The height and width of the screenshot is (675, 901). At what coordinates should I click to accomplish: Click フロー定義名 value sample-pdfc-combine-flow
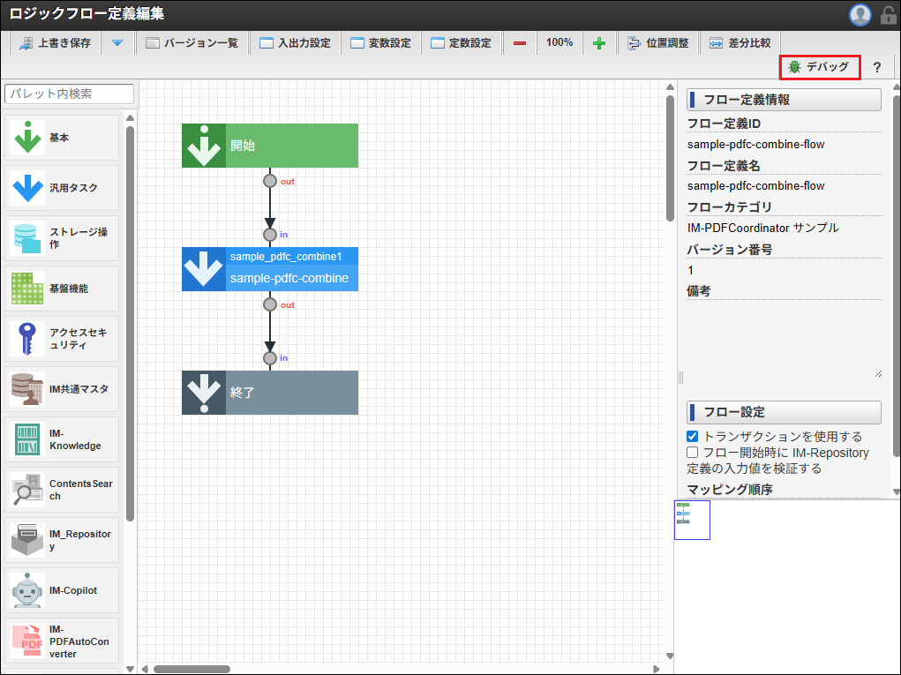(x=755, y=186)
